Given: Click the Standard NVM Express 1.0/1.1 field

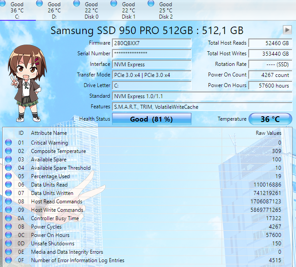Looking at the screenshot, I should pyautogui.click(x=202, y=96).
